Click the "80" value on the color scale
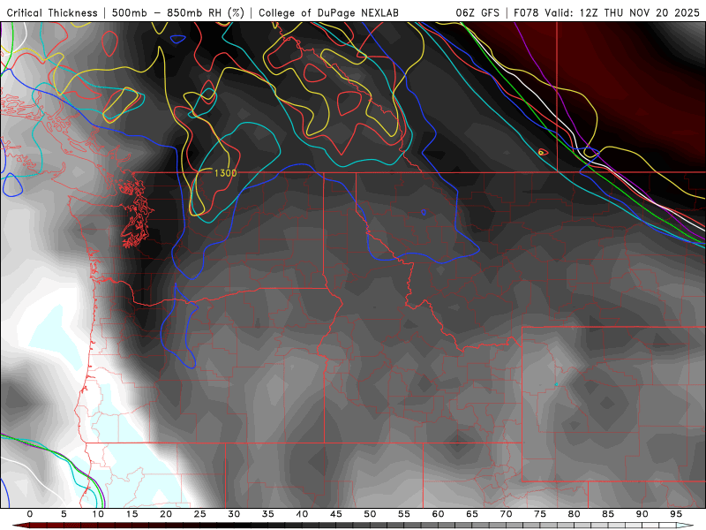 574,514
